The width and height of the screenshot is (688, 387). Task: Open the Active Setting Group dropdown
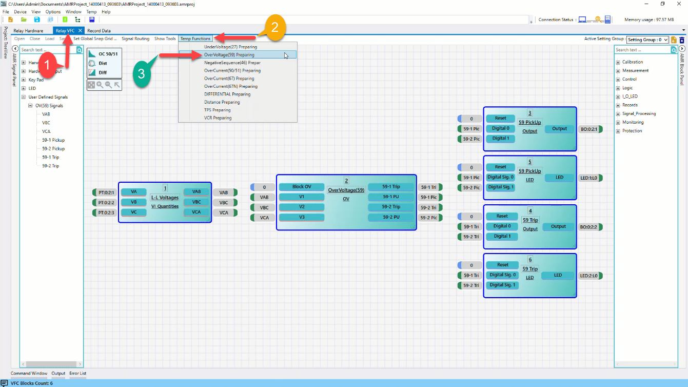point(647,40)
